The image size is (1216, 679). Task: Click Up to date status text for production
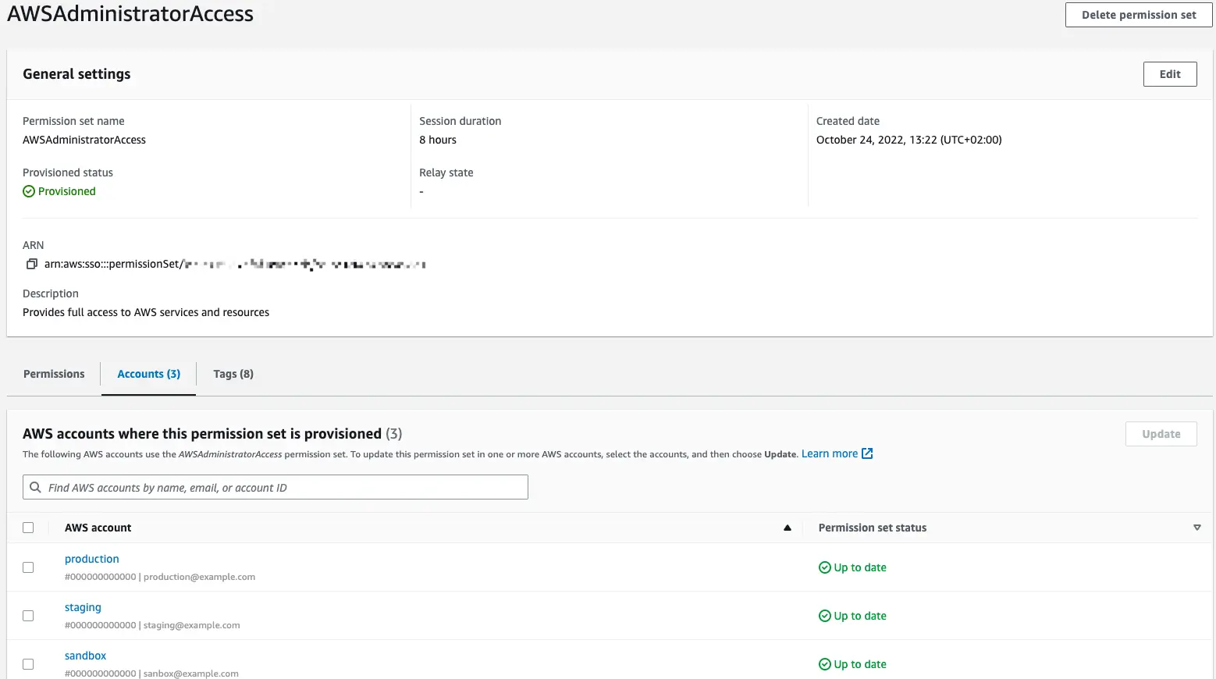[x=860, y=567]
